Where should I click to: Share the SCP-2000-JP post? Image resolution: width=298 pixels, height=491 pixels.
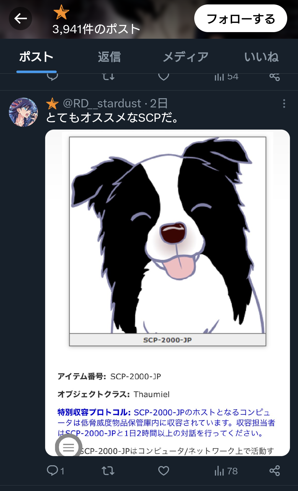[274, 471]
